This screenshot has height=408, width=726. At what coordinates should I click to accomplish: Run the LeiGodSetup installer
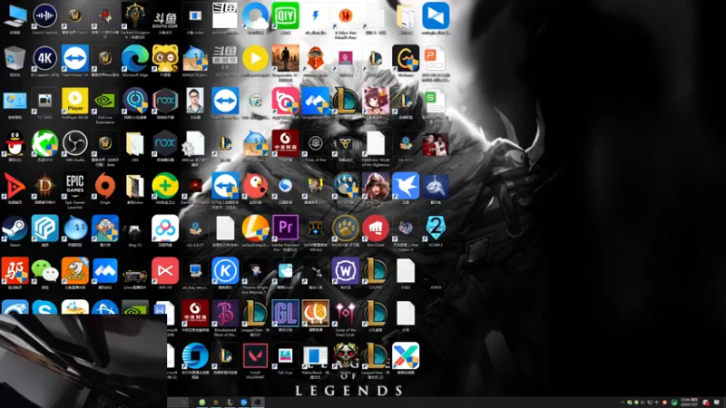pyautogui.click(x=255, y=228)
